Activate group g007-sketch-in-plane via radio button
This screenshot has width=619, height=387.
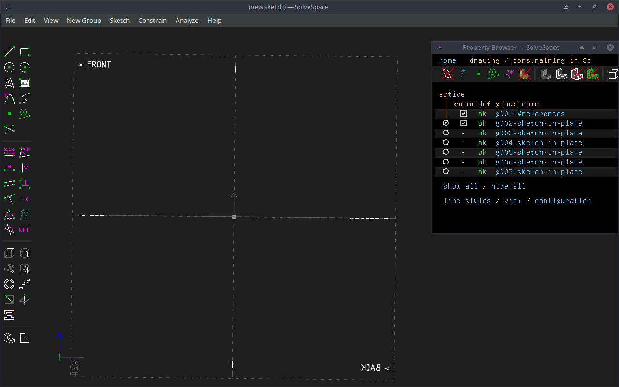[446, 172]
